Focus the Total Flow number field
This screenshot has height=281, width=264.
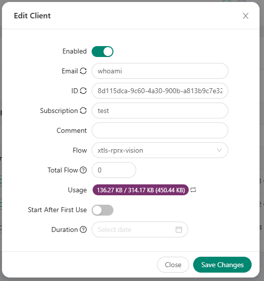coord(114,170)
